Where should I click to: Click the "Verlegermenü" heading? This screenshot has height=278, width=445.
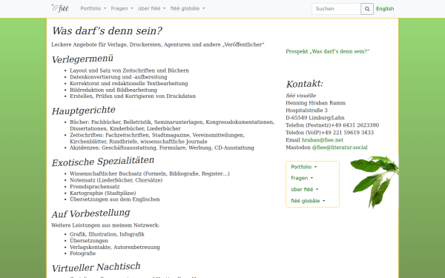(82, 59)
